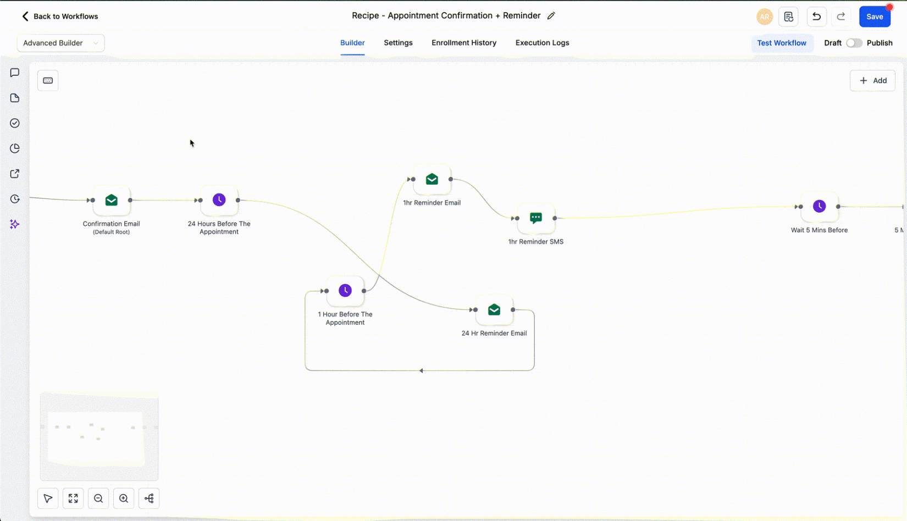Switch to the Settings tab
This screenshot has height=521, width=907.
pyautogui.click(x=398, y=43)
